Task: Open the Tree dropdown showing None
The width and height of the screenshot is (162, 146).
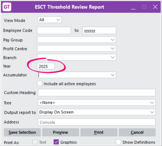Action: [97, 102]
